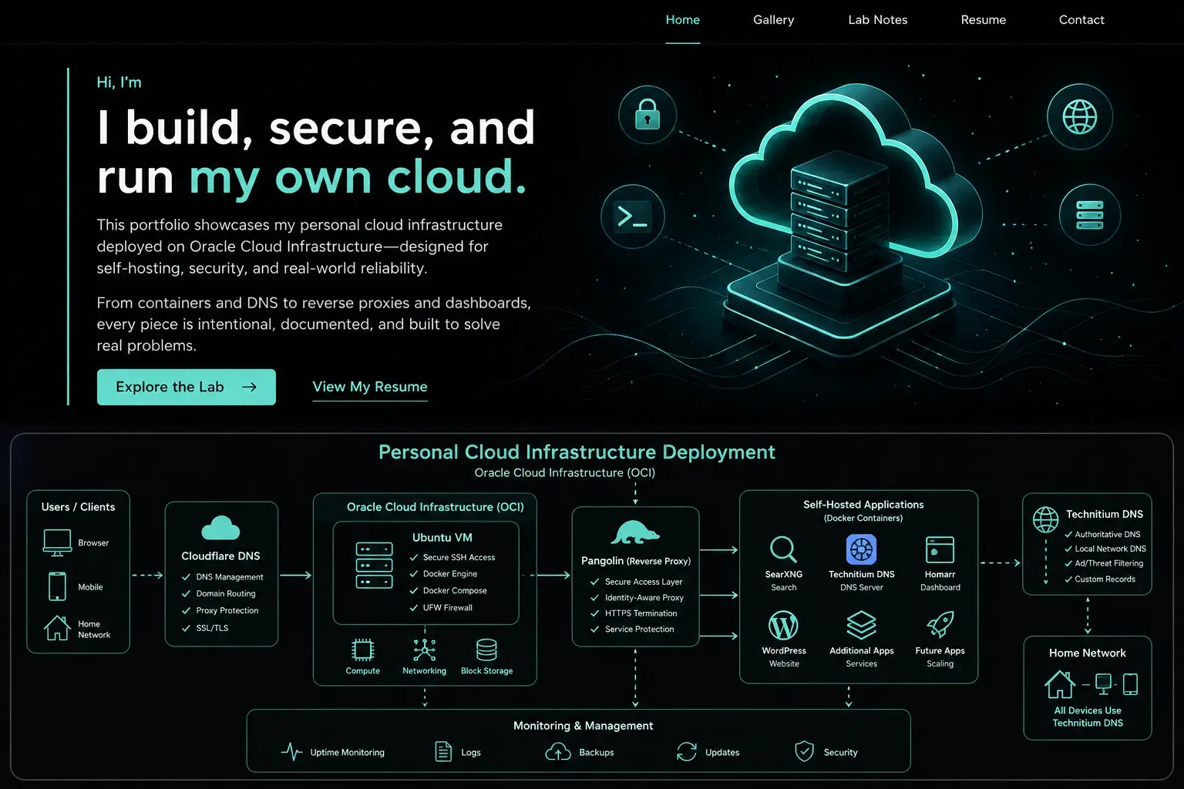The image size is (1184, 789).
Task: Click the Self-Hosted Applications heading
Action: point(863,505)
